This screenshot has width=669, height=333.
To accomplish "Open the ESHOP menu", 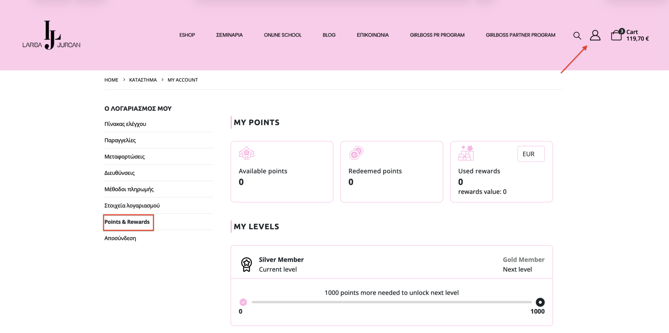I will click(x=187, y=35).
